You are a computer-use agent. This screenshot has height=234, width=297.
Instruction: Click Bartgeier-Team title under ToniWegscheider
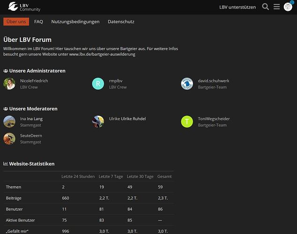coord(212,125)
